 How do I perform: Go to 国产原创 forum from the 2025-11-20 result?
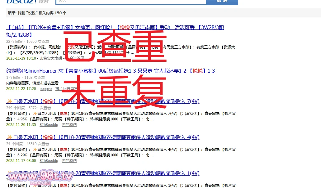point(69,125)
